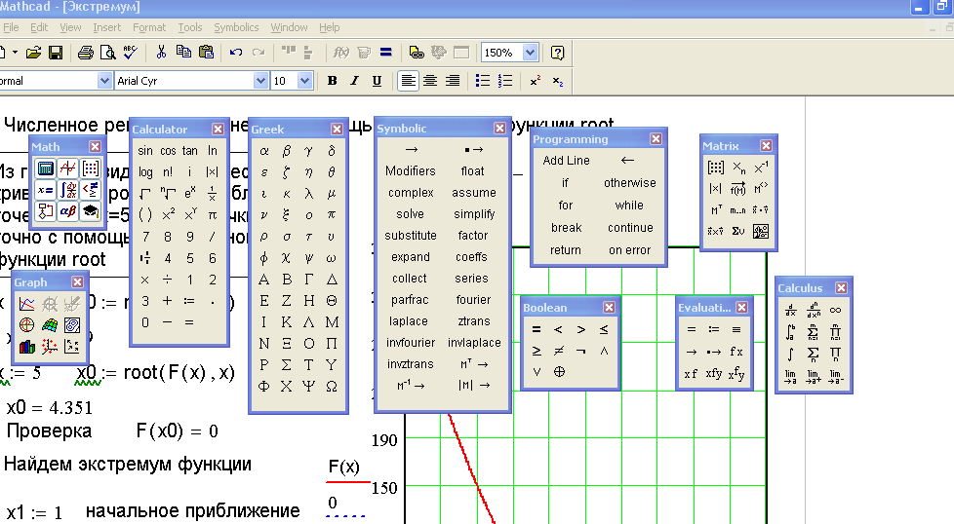Insert matrix transpose operator in Matrix palette

716,210
